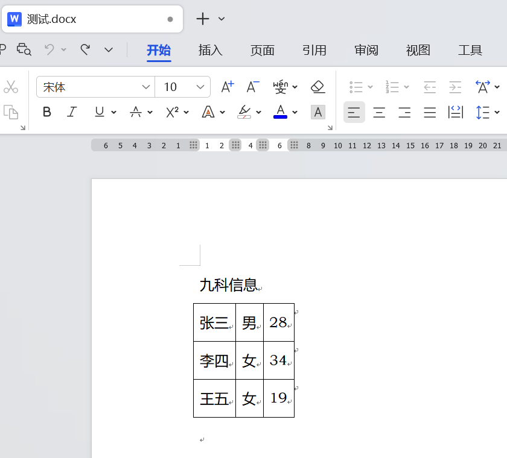Click the redo arrow icon

click(x=85, y=49)
